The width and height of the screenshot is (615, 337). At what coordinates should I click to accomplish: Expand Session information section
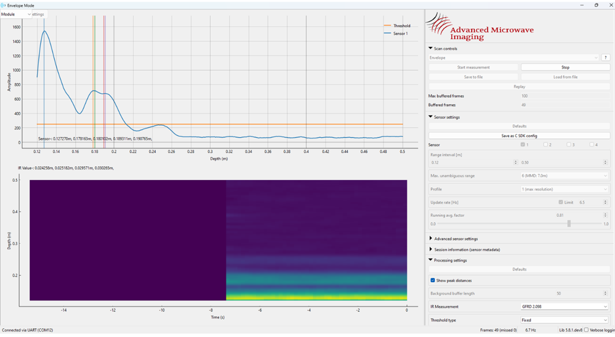click(431, 249)
